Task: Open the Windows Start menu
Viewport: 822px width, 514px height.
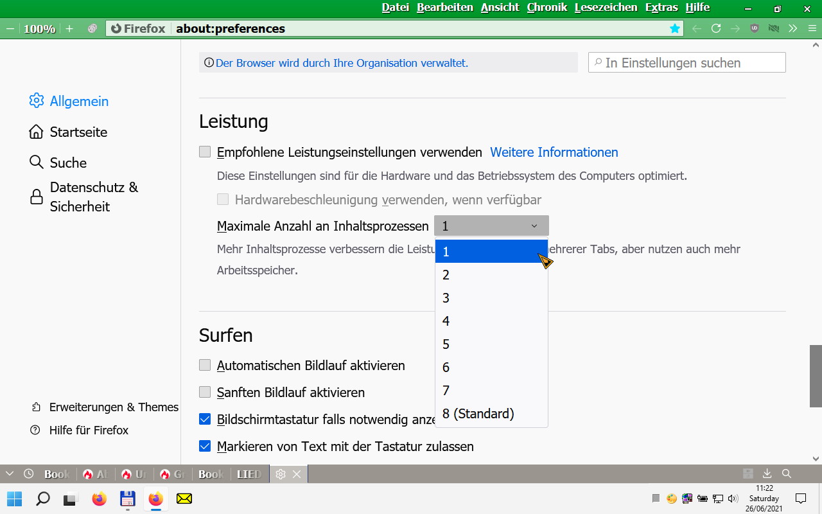Action: pos(14,499)
